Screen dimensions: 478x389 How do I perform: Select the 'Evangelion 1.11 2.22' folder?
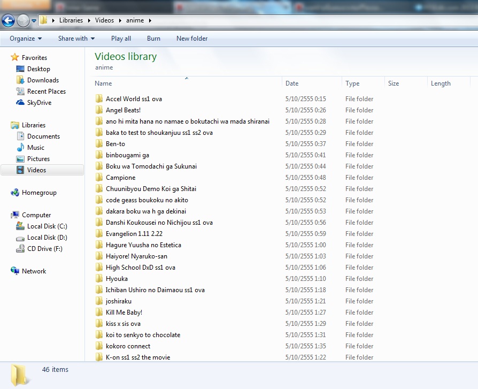tap(134, 234)
